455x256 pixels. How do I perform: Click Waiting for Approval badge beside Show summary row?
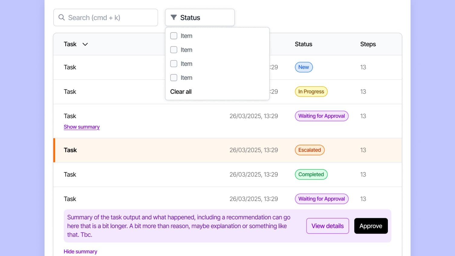pos(322,116)
